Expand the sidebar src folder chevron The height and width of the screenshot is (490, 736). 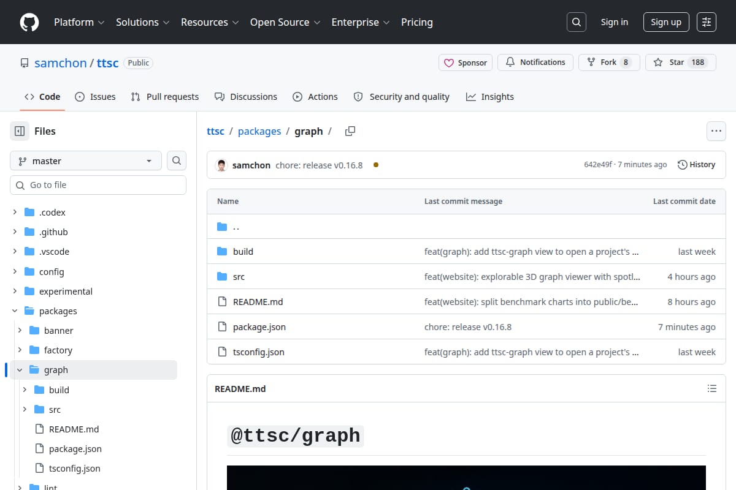tap(25, 409)
